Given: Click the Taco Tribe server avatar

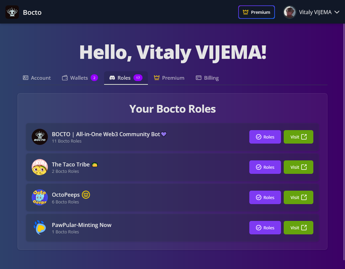Looking at the screenshot, I should pos(39,167).
